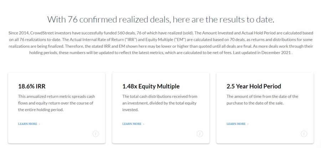
Task: Click the 2.5 Year Hold Period heading
Action: point(254,86)
